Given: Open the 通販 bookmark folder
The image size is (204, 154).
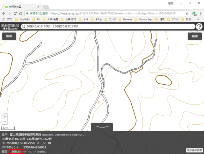Looking at the screenshot, I should (160, 19).
